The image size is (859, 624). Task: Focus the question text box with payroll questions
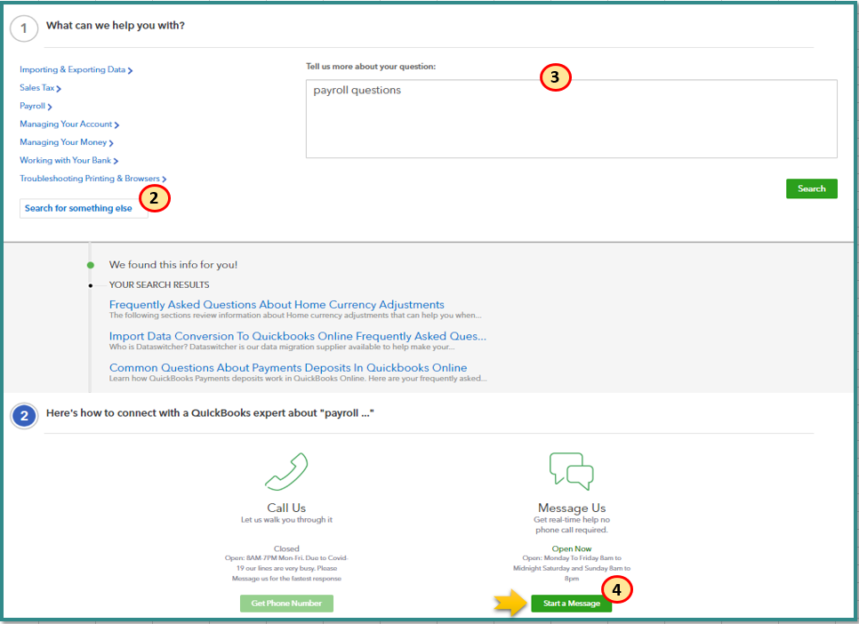[x=572, y=119]
